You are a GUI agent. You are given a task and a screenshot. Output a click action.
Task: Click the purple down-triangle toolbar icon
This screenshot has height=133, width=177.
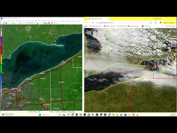pos(49,23)
